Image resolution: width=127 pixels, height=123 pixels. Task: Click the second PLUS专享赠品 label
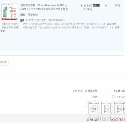click(11, 27)
